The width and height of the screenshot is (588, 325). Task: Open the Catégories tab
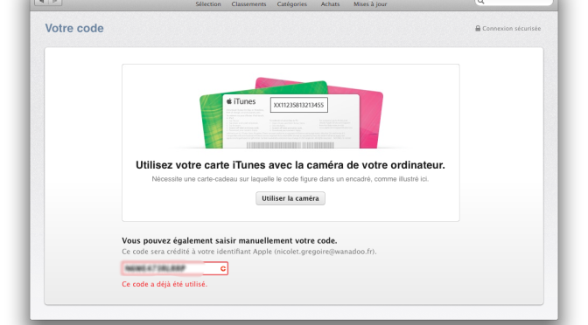click(291, 4)
